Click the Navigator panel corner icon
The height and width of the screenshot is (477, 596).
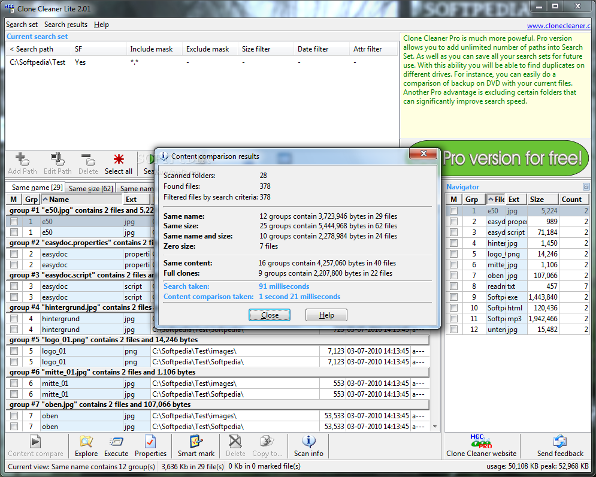click(586, 187)
